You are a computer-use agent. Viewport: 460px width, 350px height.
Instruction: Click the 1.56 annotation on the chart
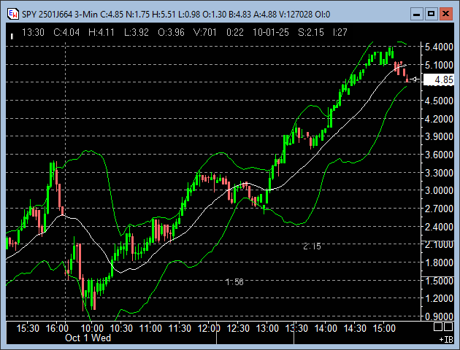234,281
